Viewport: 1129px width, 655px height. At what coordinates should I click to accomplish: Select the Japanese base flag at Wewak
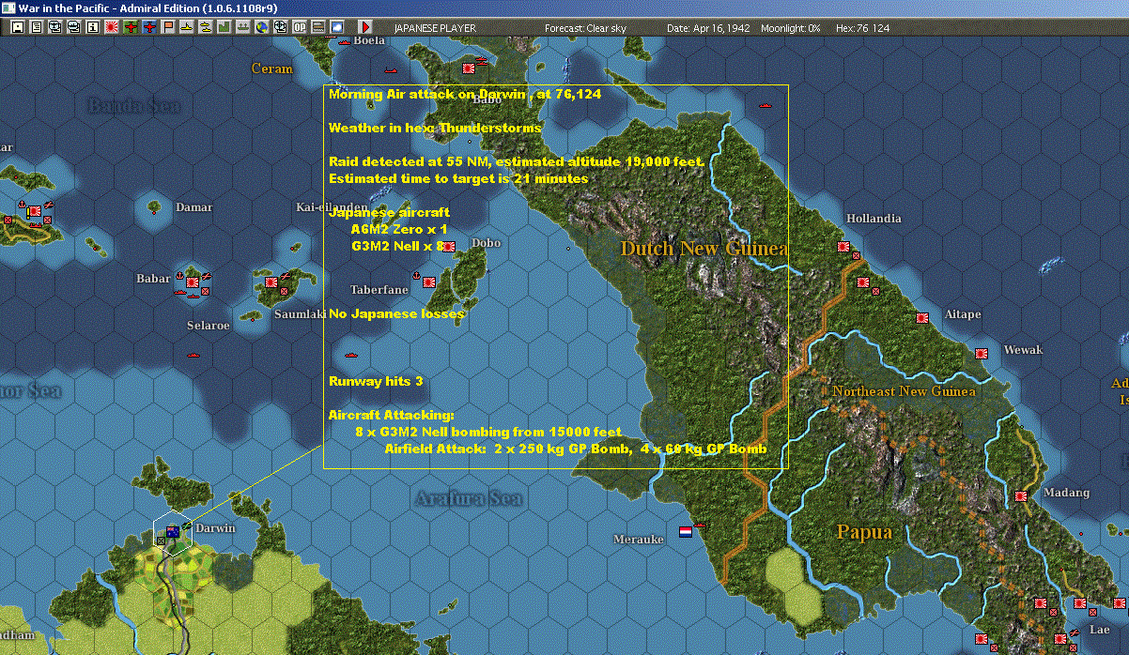click(x=982, y=355)
